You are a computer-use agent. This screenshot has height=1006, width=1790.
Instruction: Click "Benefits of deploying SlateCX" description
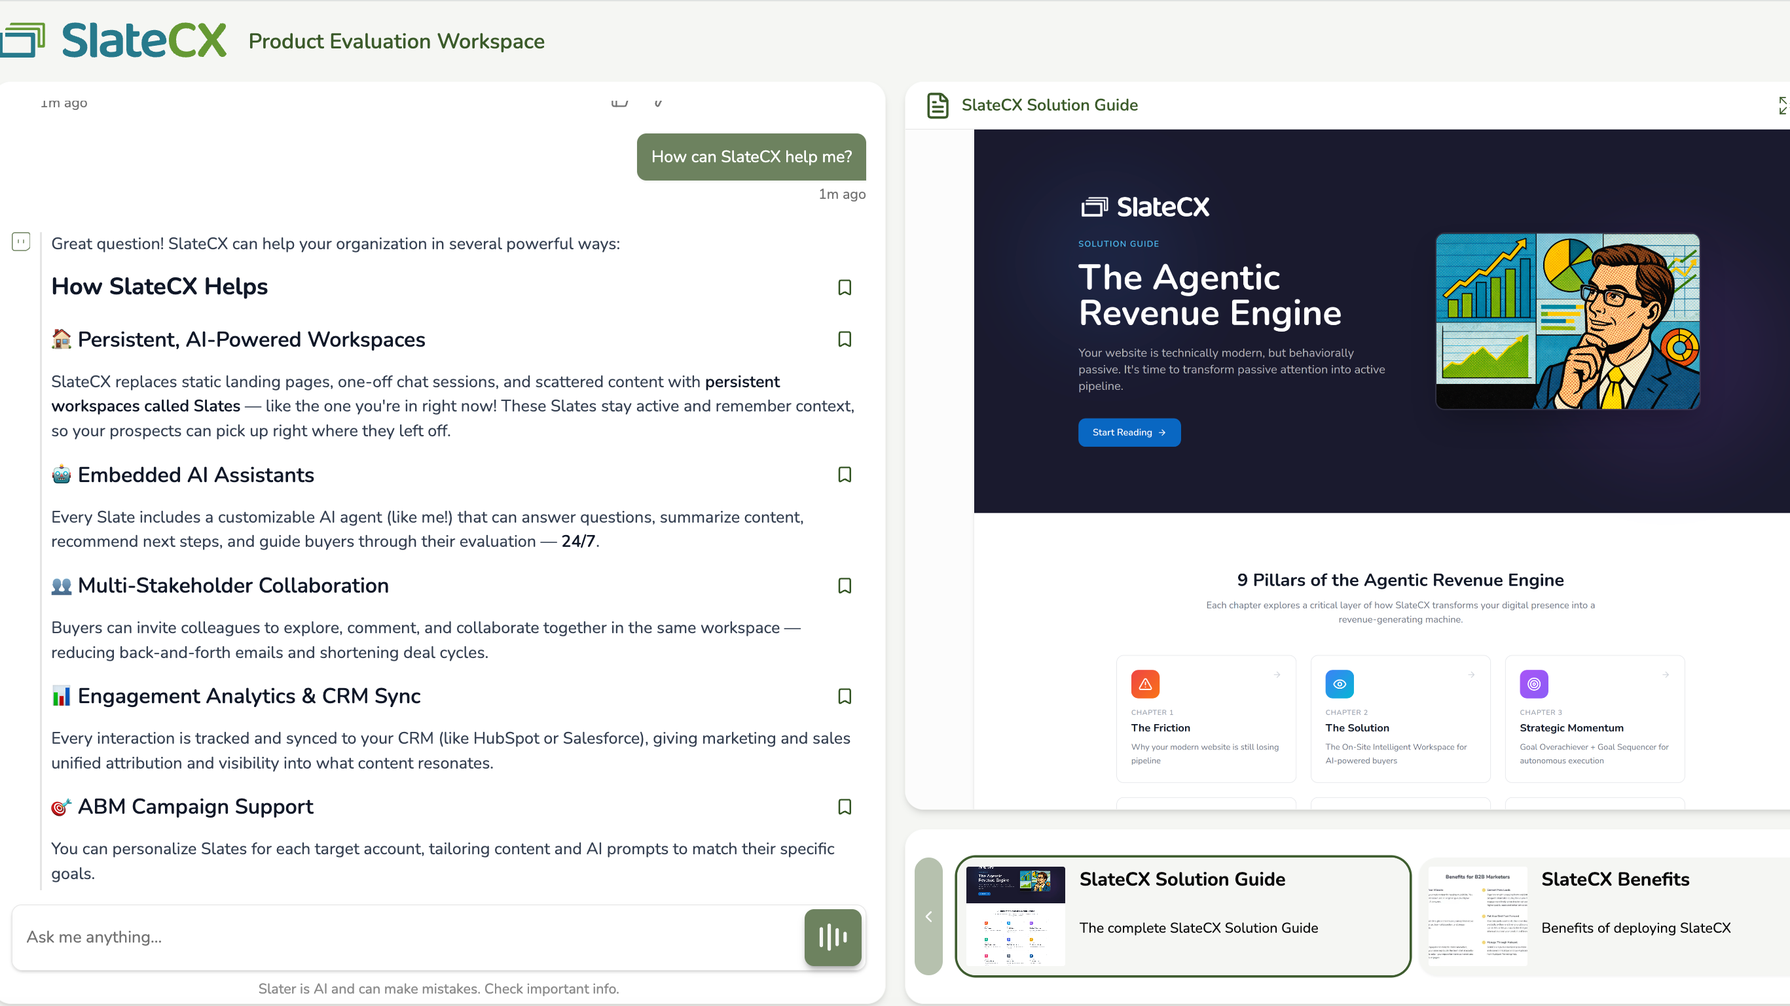[x=1635, y=928]
